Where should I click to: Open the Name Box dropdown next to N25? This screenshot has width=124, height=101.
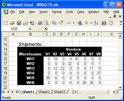(30, 29)
